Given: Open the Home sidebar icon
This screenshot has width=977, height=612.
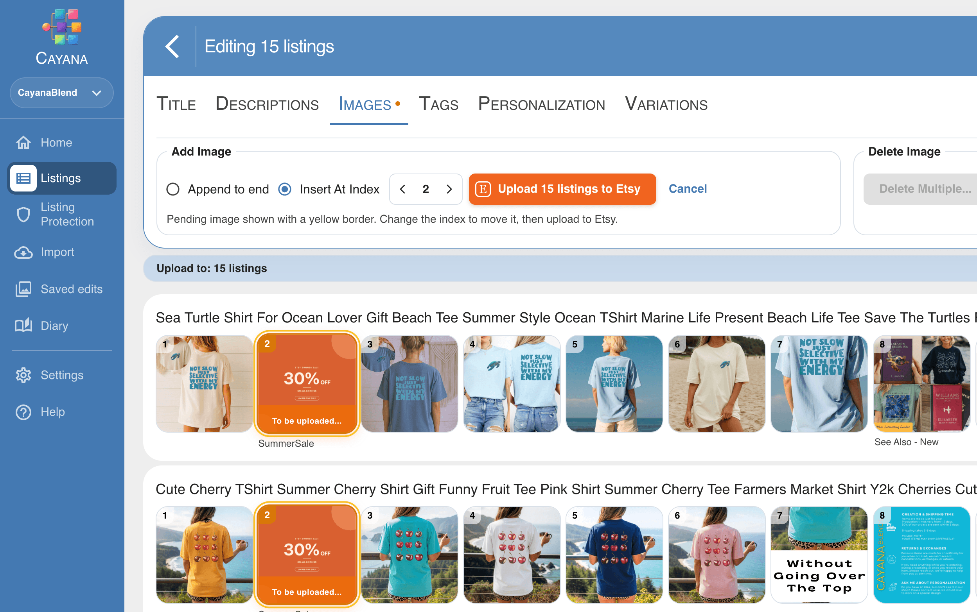Looking at the screenshot, I should tap(23, 143).
